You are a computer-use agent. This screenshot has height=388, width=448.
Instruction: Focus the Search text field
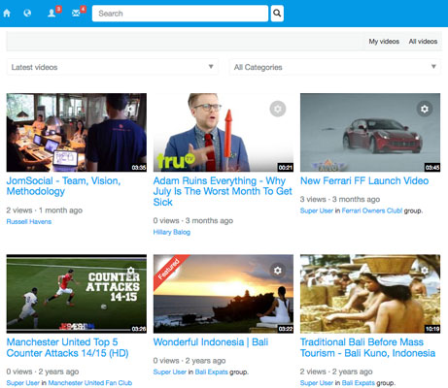coord(180,14)
